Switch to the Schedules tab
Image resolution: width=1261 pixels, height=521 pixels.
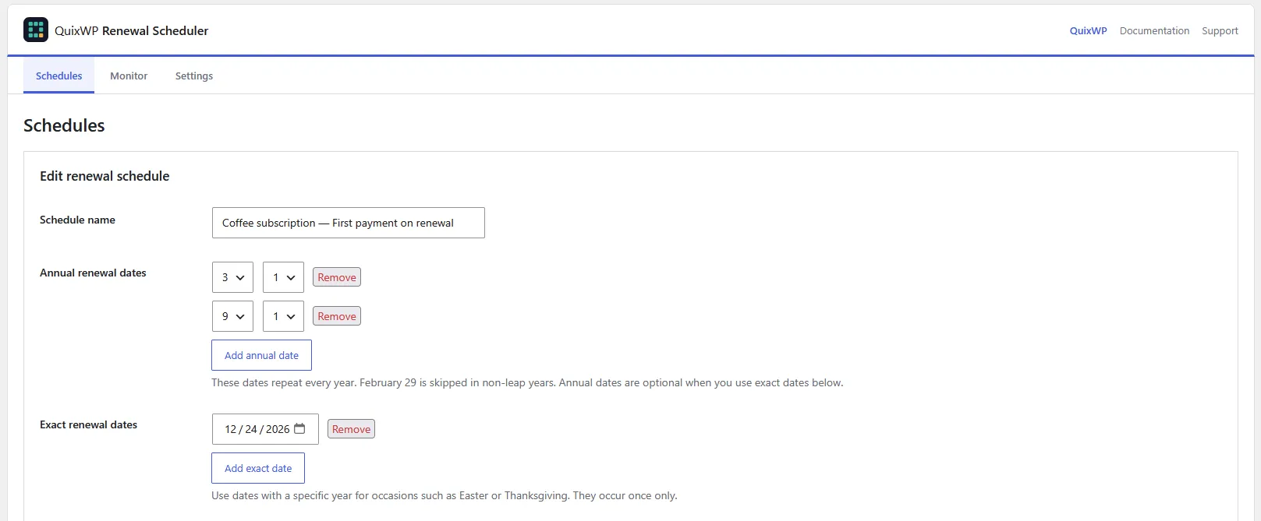[x=58, y=76]
